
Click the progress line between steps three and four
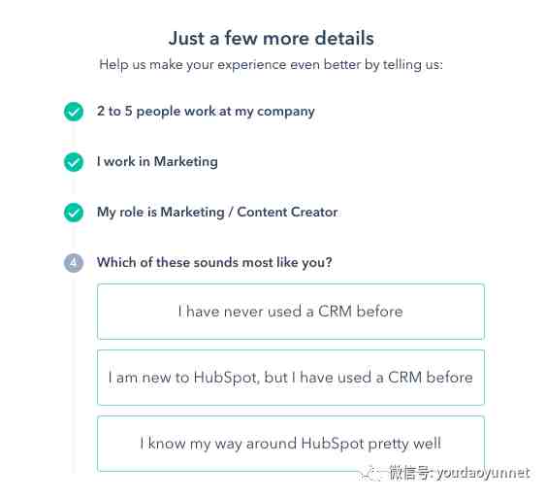(x=74, y=238)
